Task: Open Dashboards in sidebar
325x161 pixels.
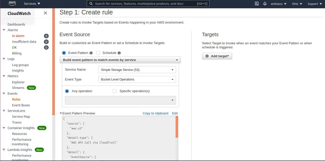Action: [16, 24]
